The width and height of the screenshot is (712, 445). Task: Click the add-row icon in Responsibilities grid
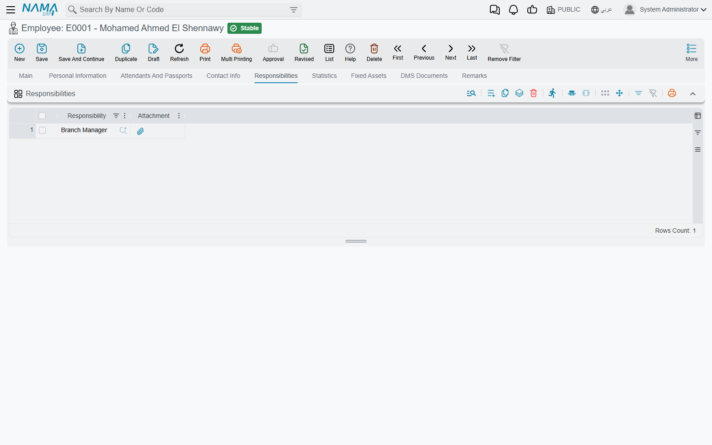click(x=491, y=93)
